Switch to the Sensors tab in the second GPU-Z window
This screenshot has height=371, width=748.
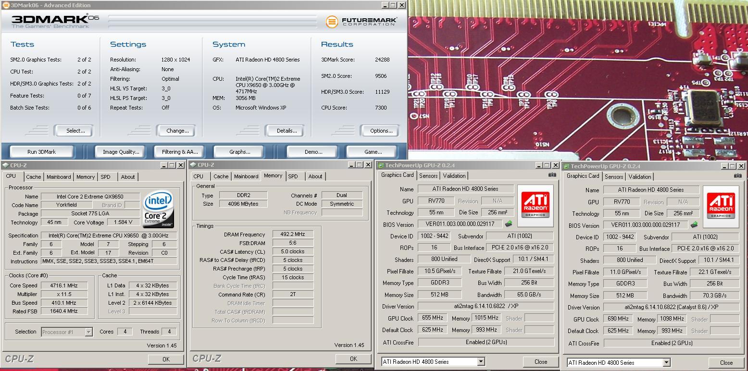[614, 177]
